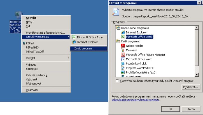Click the Internet Explorer icon in the submenu
Screen dimensions: 203x115
click(74, 42)
